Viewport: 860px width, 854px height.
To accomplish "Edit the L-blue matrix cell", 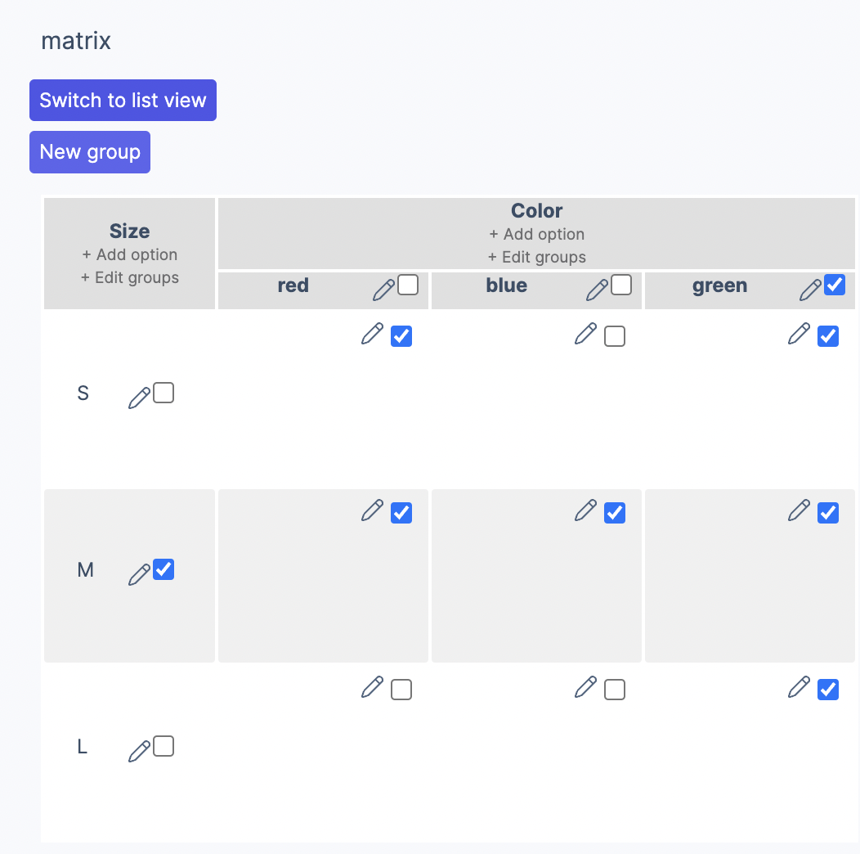I will pos(586,689).
